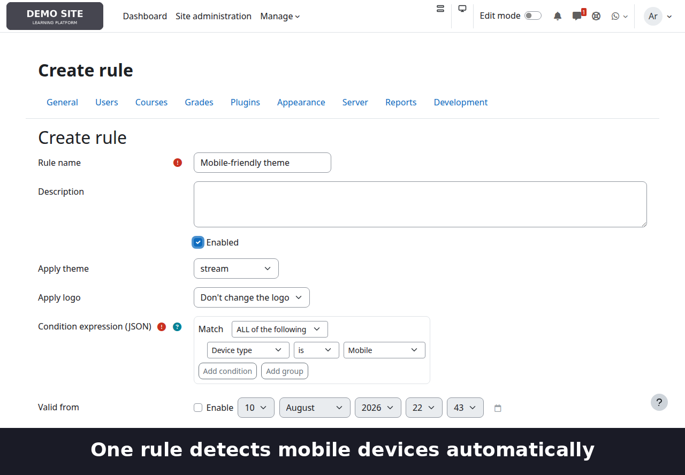Click the Description text area

click(420, 204)
